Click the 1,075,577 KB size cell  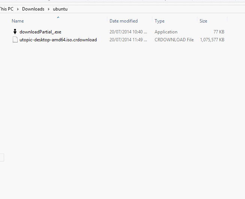[x=212, y=40]
